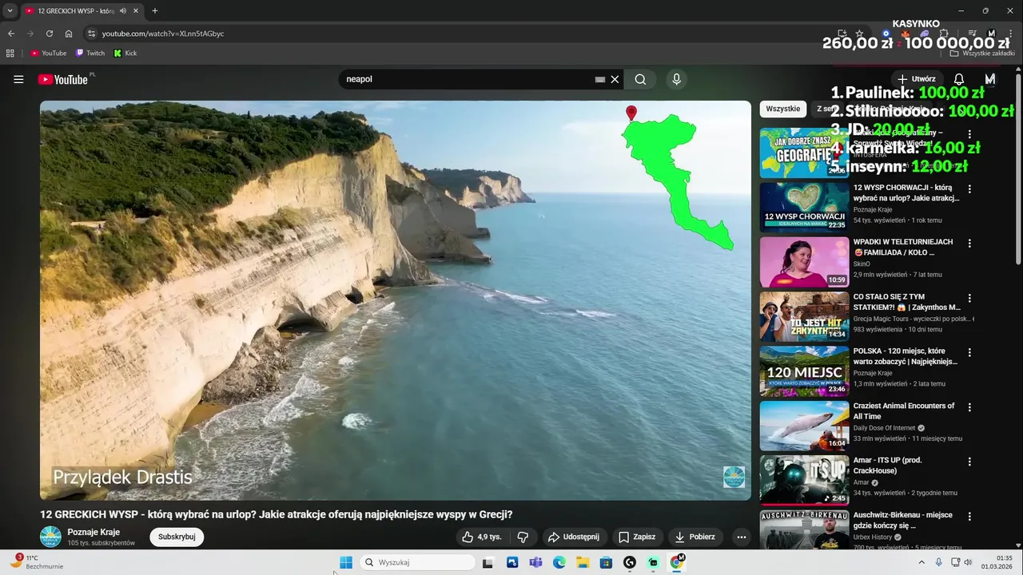Open the Twitch bookmark
This screenshot has width=1023, height=575.
[90, 53]
